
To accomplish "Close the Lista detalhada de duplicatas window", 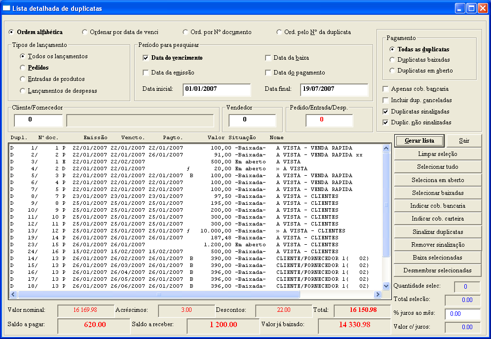I will pyautogui.click(x=483, y=8).
